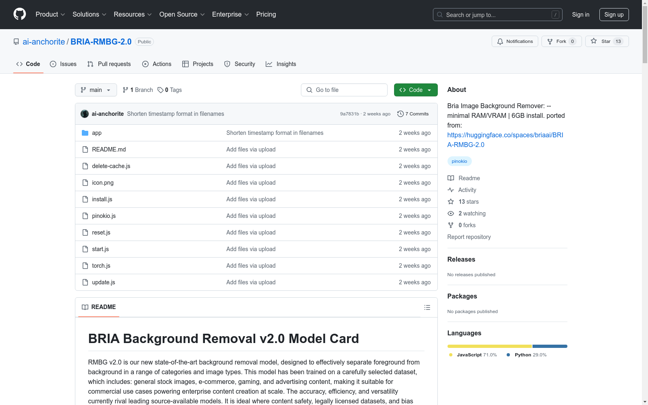Screen dimensions: 648x405
Task: Click the Go to file input
Action: (344, 90)
